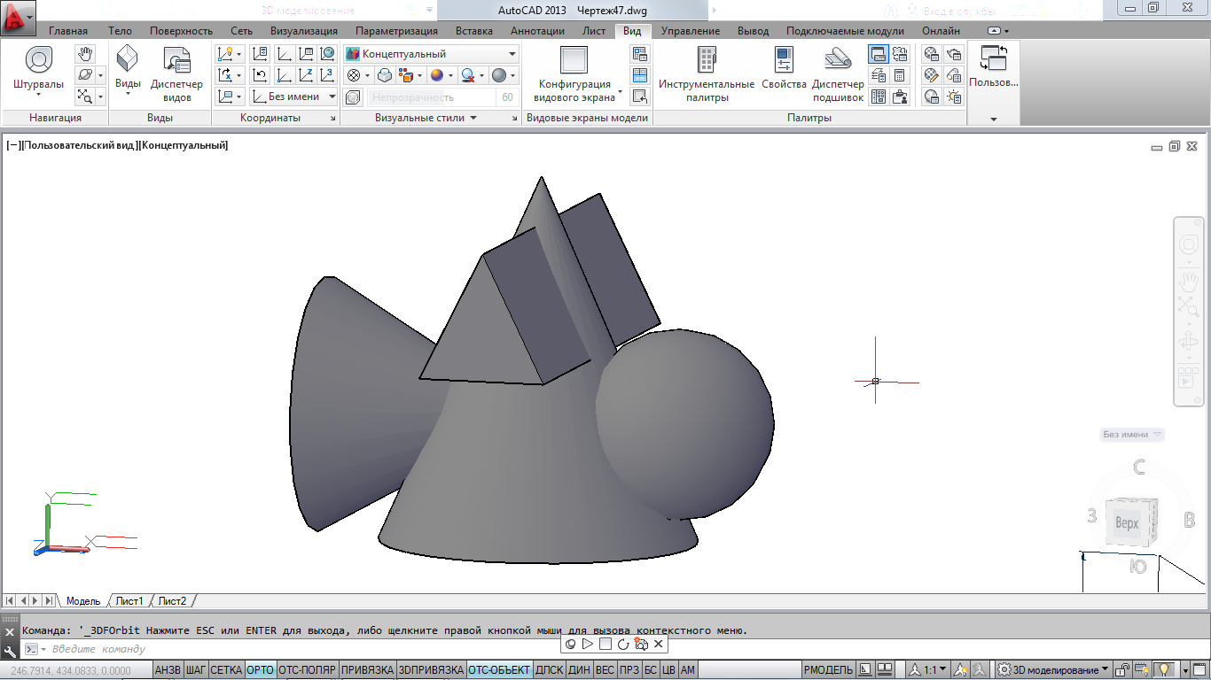Toggle ПРИВЯЗКА object snap
The image size is (1211, 680).
tap(367, 670)
